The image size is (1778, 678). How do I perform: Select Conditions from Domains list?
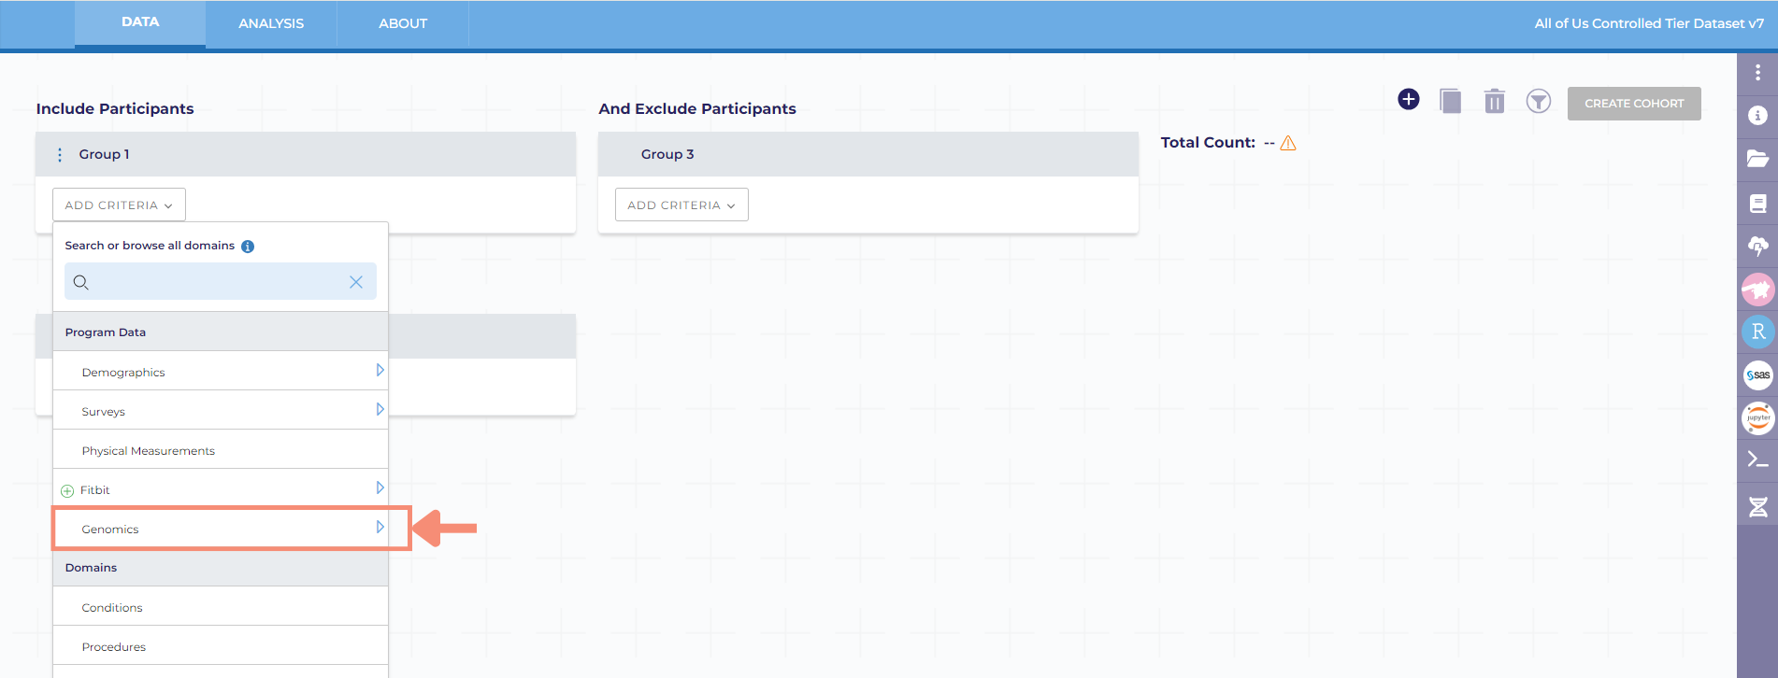click(221, 607)
